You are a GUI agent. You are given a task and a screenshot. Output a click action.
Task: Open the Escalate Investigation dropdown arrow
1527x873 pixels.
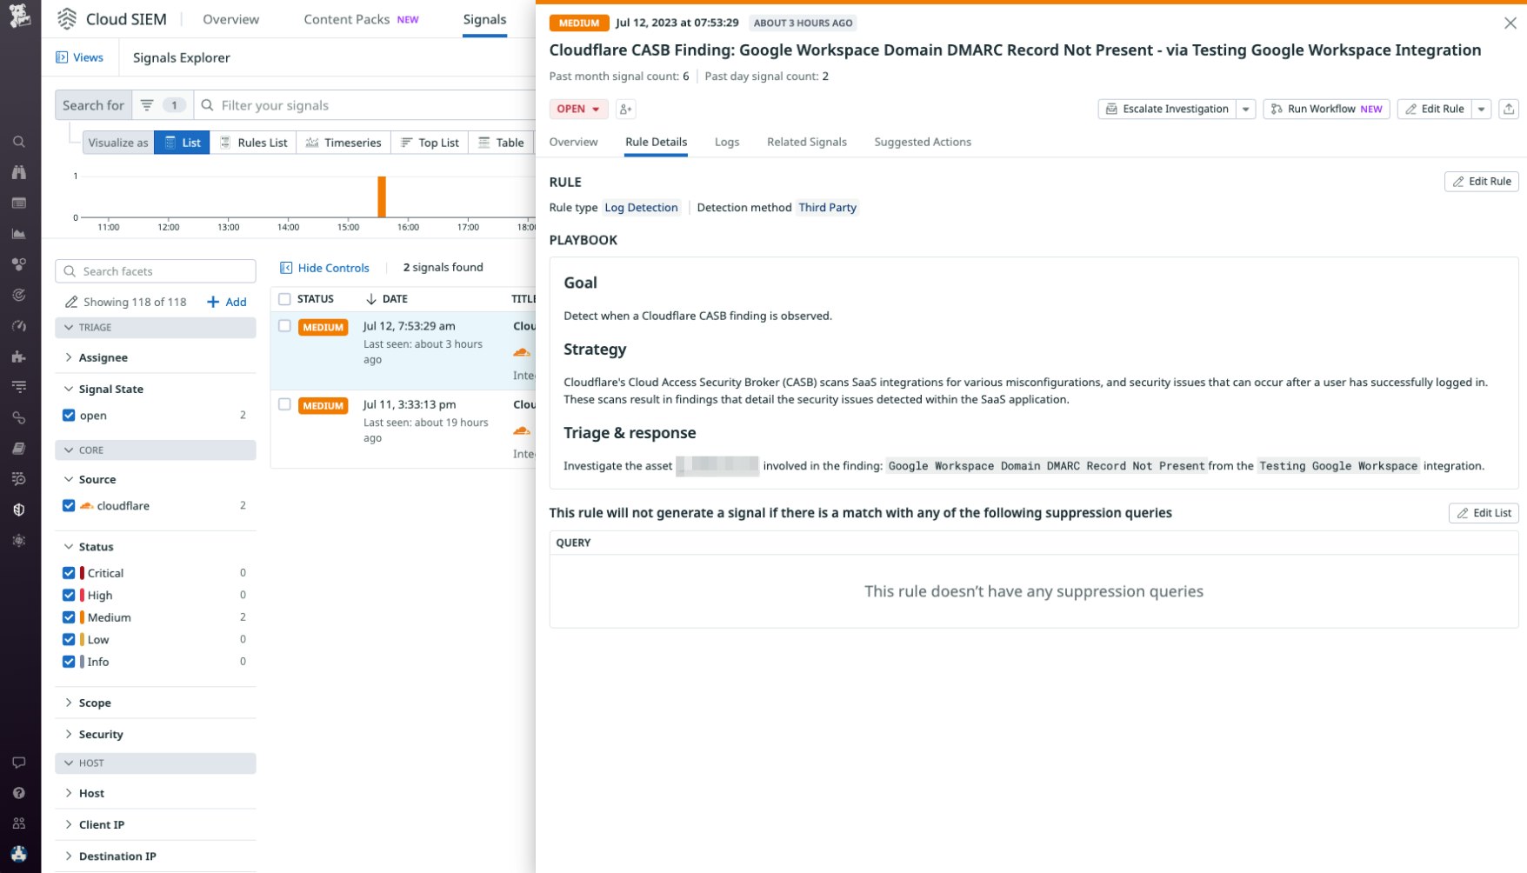(x=1246, y=109)
